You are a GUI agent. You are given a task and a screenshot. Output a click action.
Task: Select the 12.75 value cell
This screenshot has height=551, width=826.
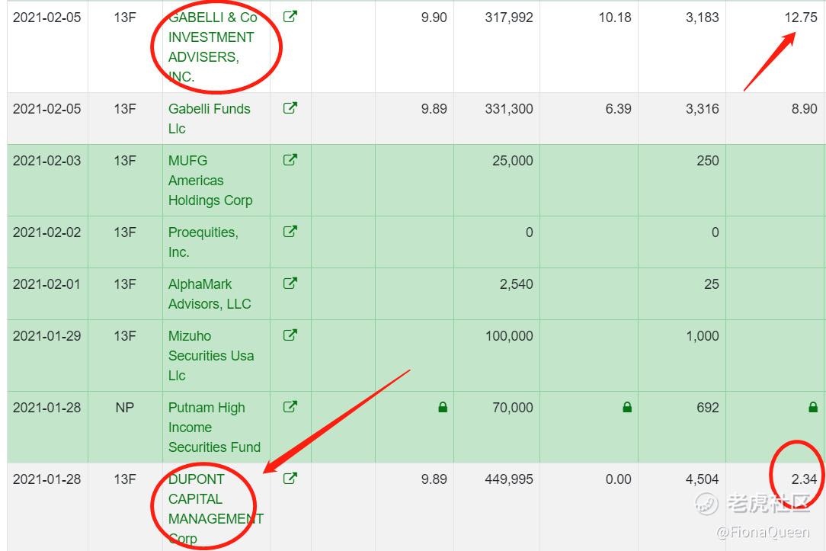pos(801,18)
